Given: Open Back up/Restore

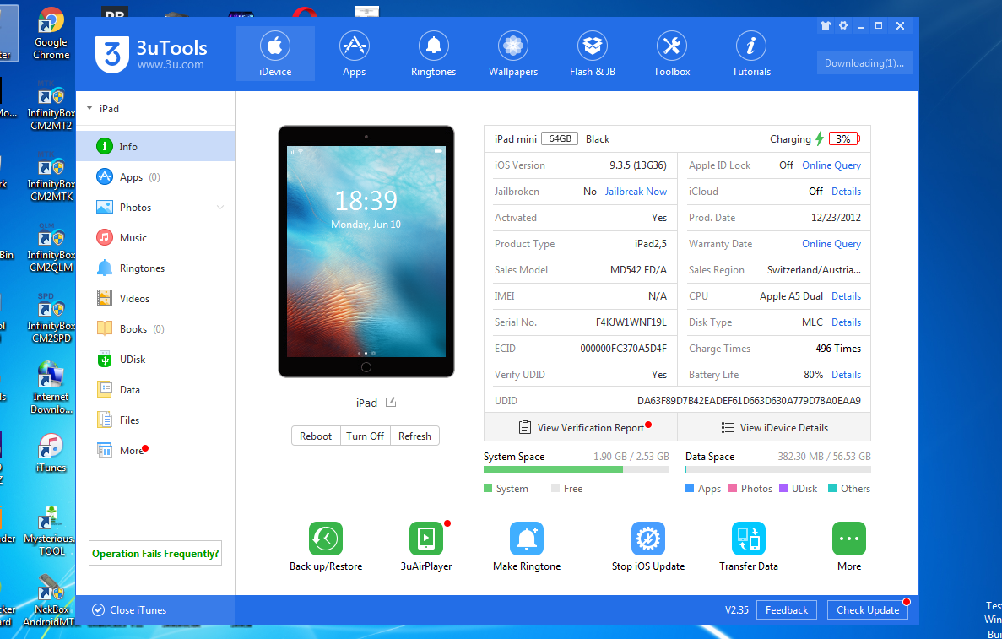Looking at the screenshot, I should click(326, 546).
